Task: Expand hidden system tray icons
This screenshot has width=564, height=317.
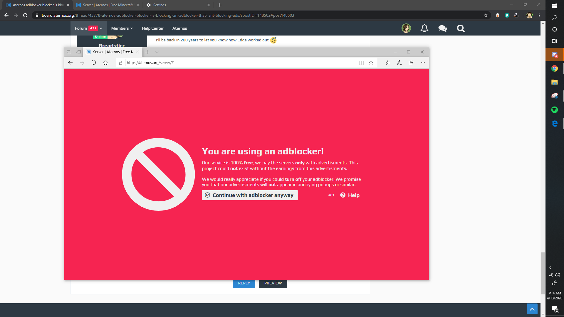Action: [x=550, y=268]
